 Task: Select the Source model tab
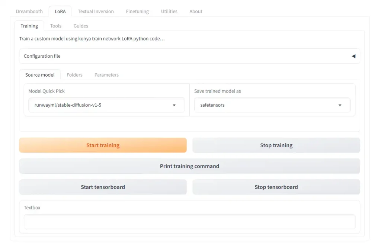pos(40,75)
